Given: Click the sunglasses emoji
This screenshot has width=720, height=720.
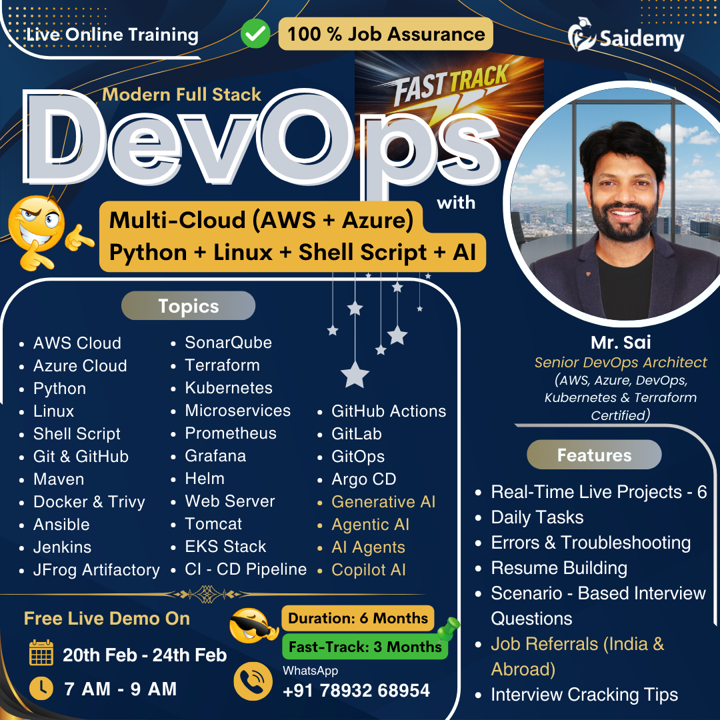Looking at the screenshot, I should (x=253, y=625).
